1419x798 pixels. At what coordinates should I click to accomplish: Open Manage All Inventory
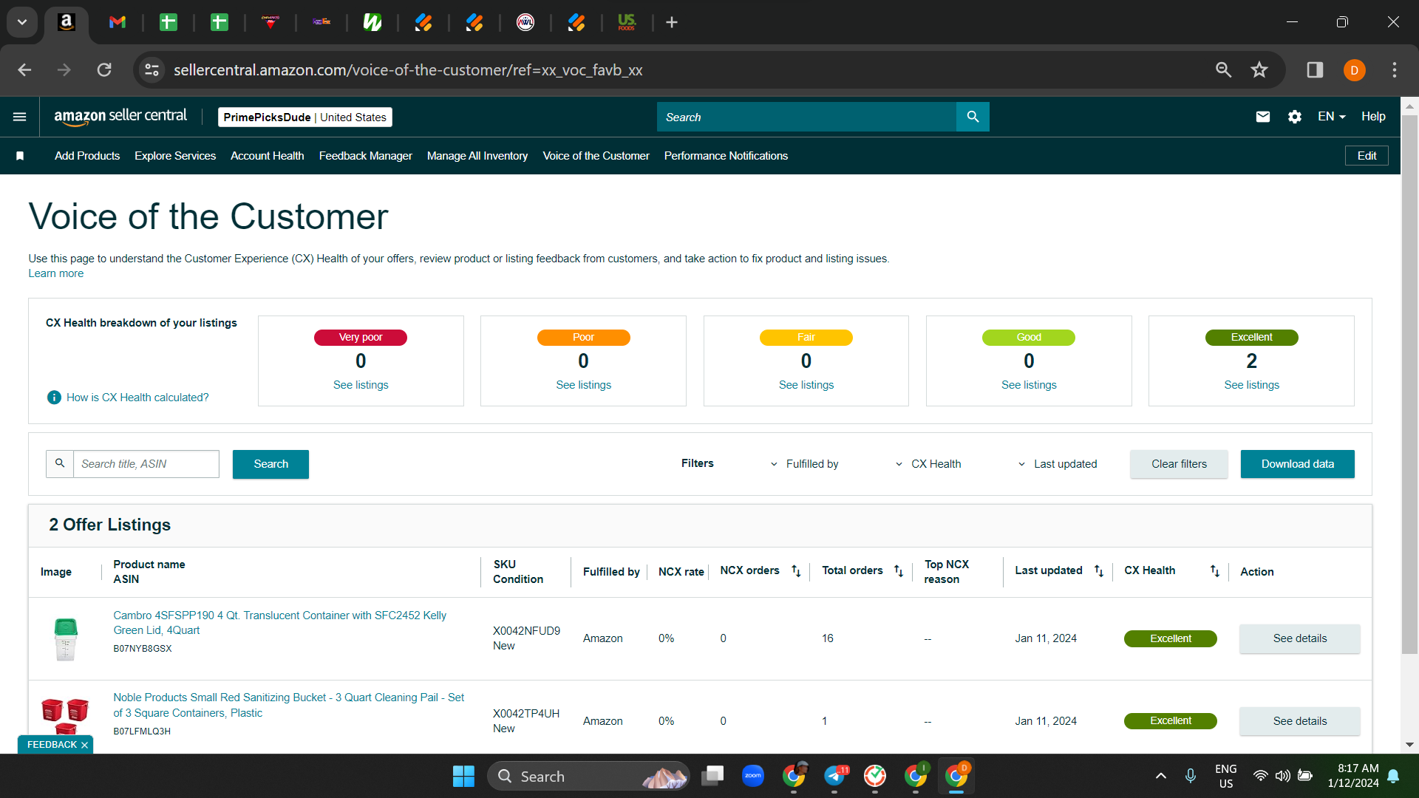tap(477, 156)
